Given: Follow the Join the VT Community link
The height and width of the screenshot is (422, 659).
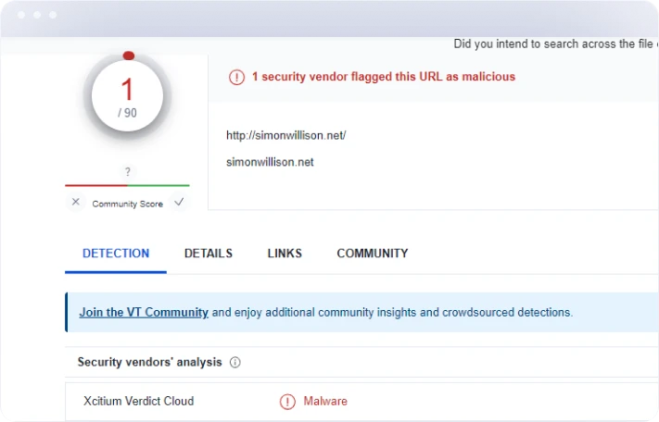Looking at the screenshot, I should 144,313.
